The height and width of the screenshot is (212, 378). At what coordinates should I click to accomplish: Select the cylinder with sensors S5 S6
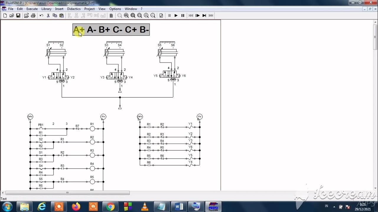pyautogui.click(x=167, y=53)
